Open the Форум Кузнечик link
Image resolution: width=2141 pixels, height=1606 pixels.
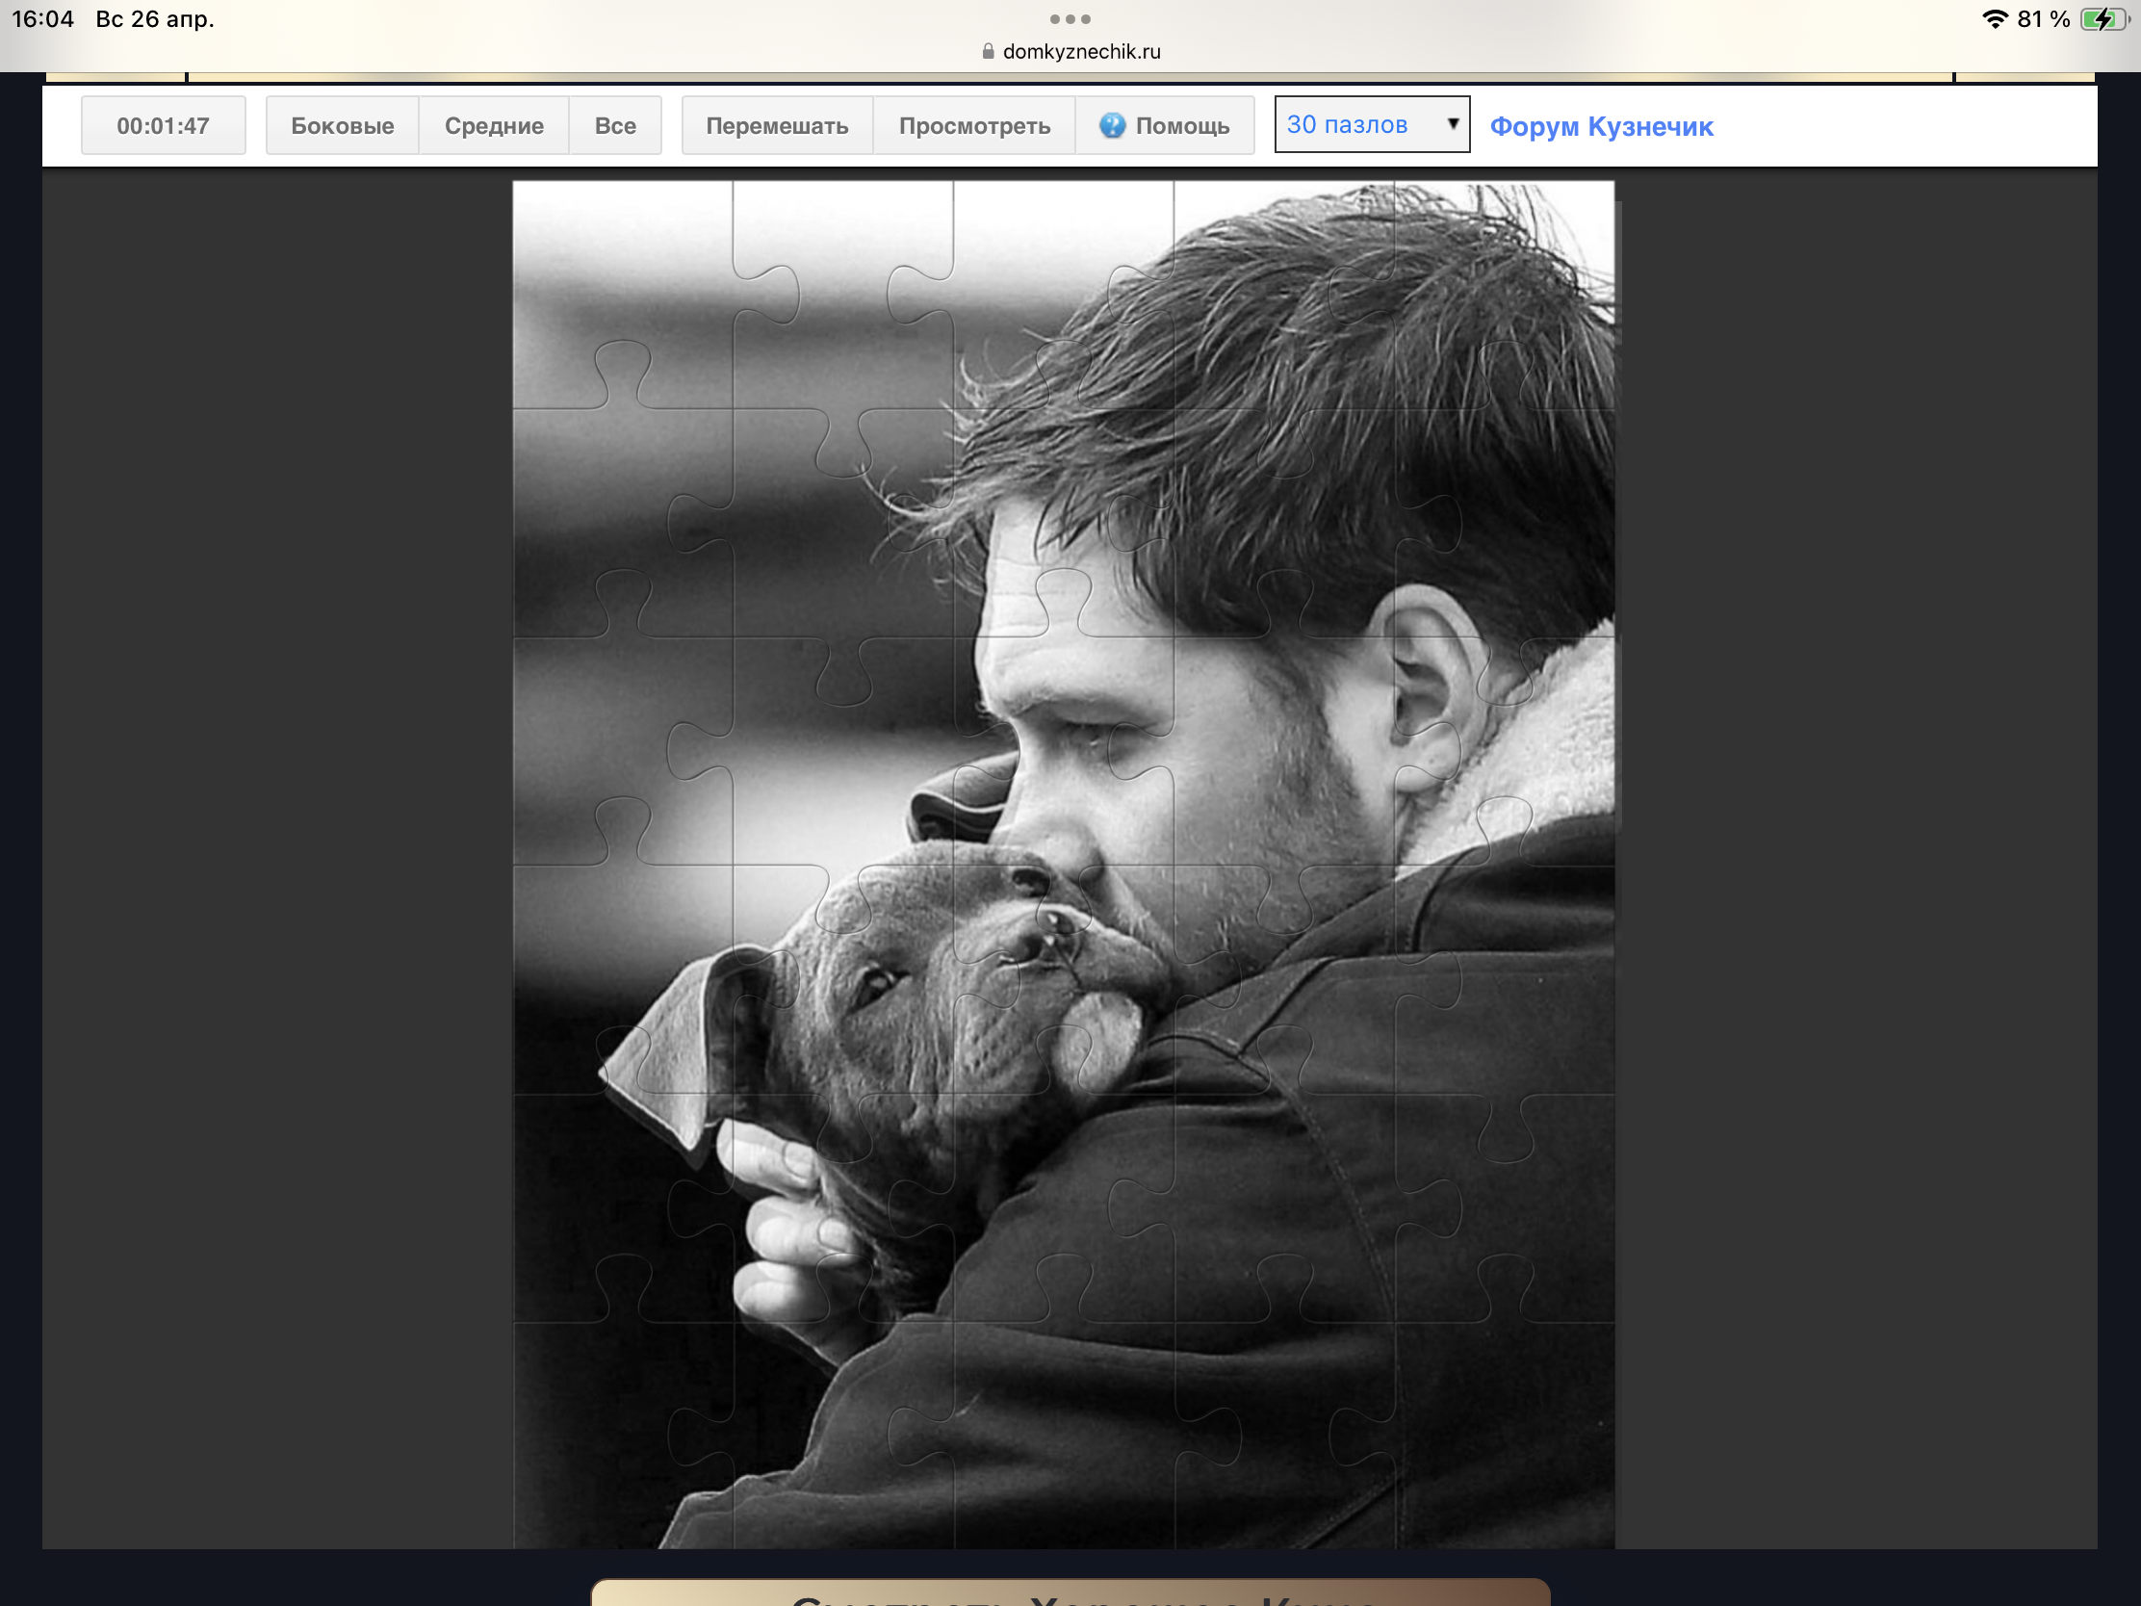tap(1601, 127)
